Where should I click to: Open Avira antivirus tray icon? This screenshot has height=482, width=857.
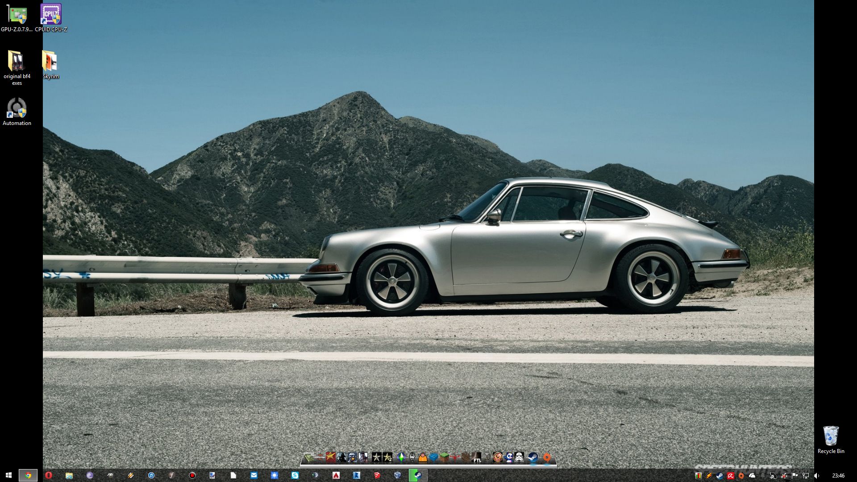coord(731,475)
